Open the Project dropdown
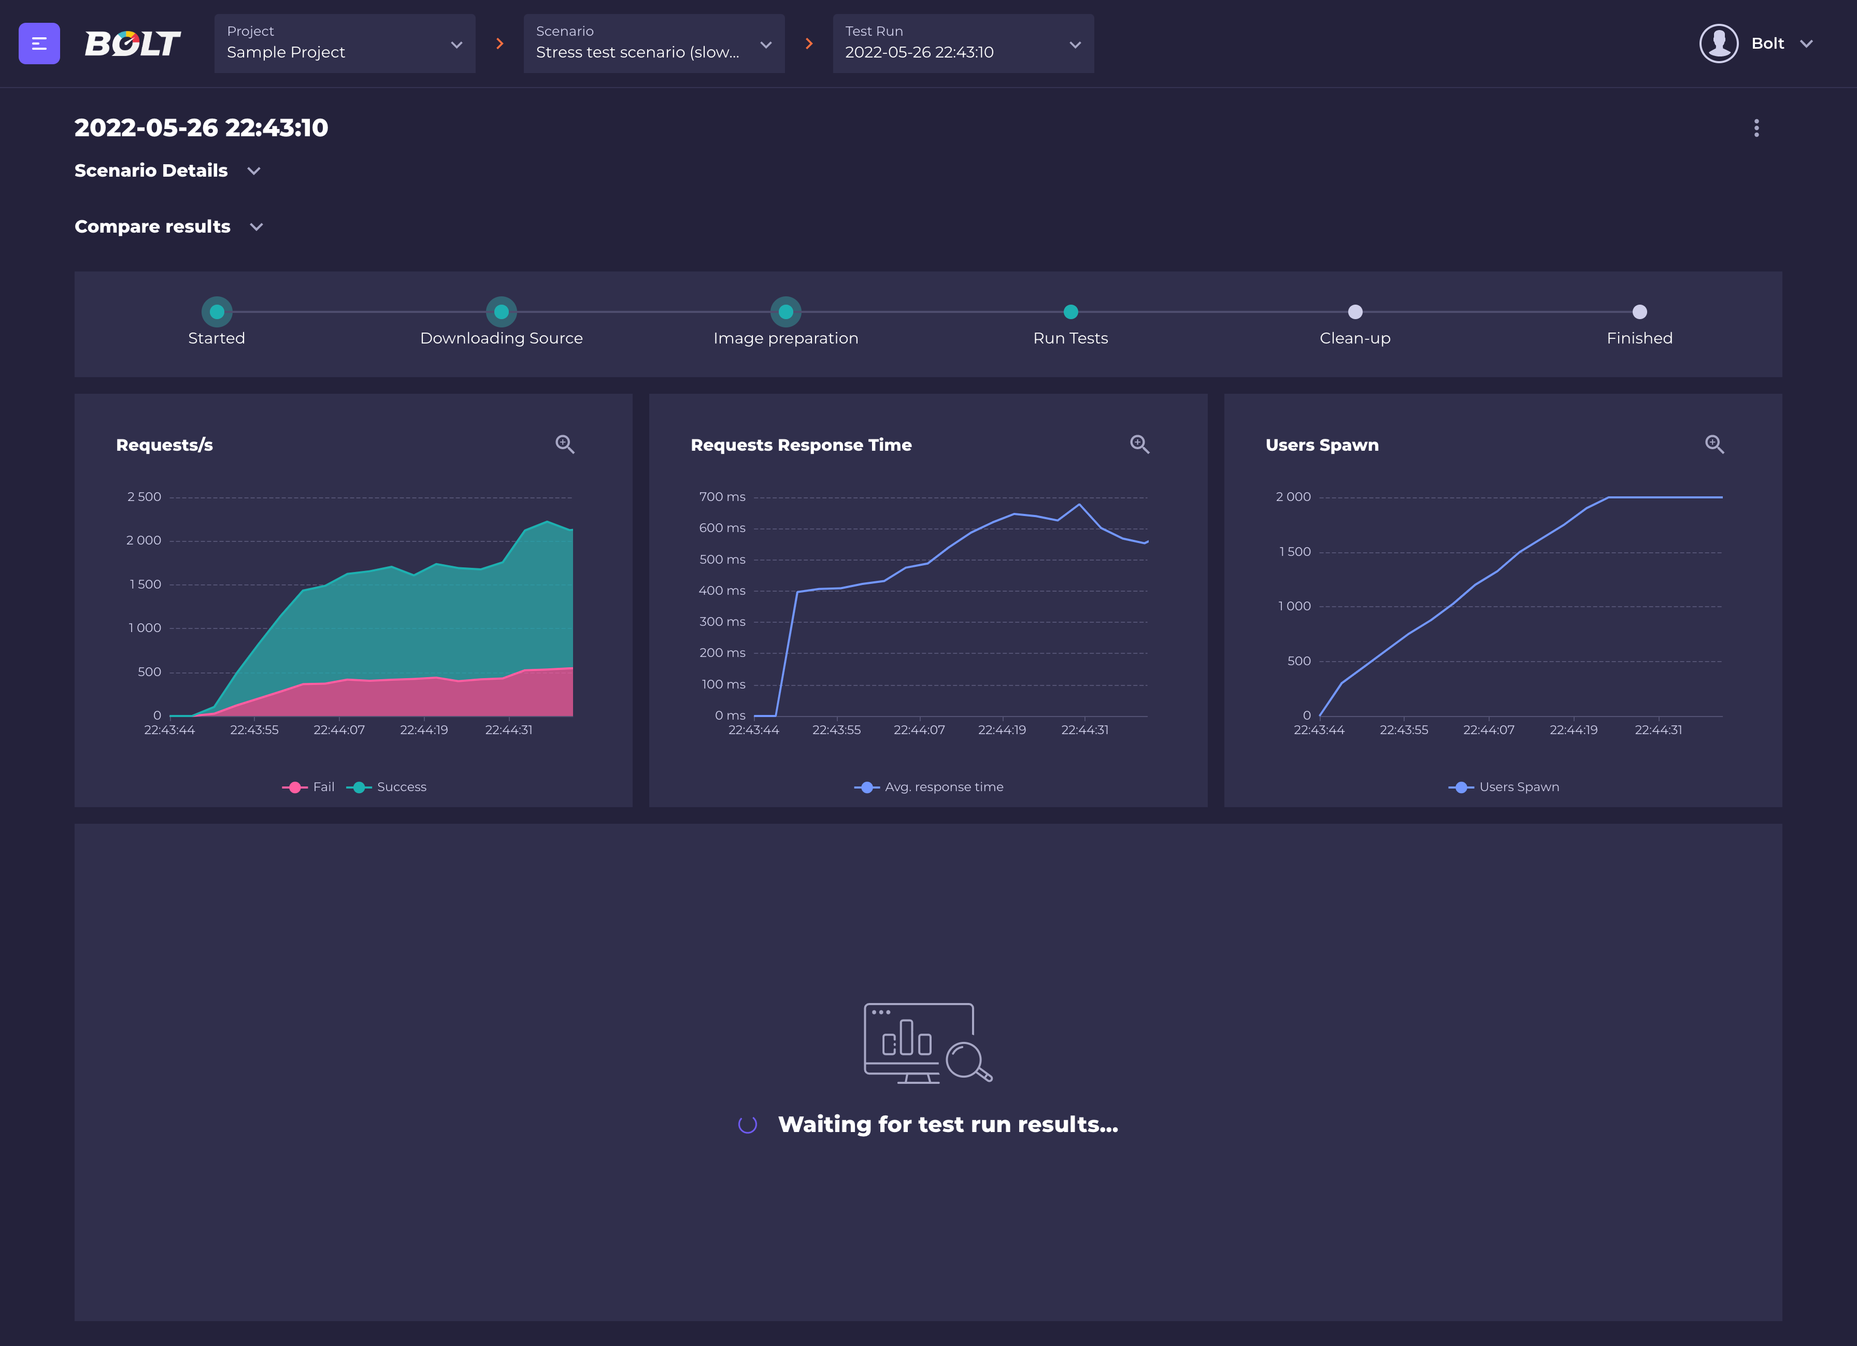Image resolution: width=1857 pixels, height=1346 pixels. coord(345,44)
